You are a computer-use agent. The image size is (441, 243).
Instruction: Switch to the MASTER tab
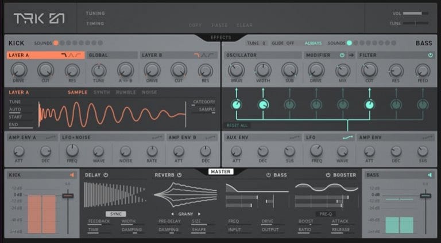(x=220, y=171)
